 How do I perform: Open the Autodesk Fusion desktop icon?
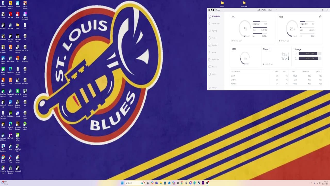pos(3,82)
